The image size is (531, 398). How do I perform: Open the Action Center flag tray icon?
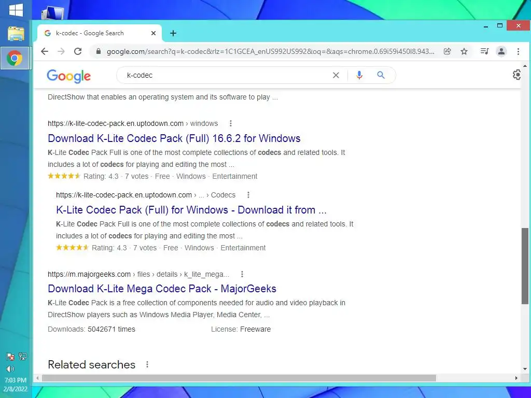(x=10, y=357)
